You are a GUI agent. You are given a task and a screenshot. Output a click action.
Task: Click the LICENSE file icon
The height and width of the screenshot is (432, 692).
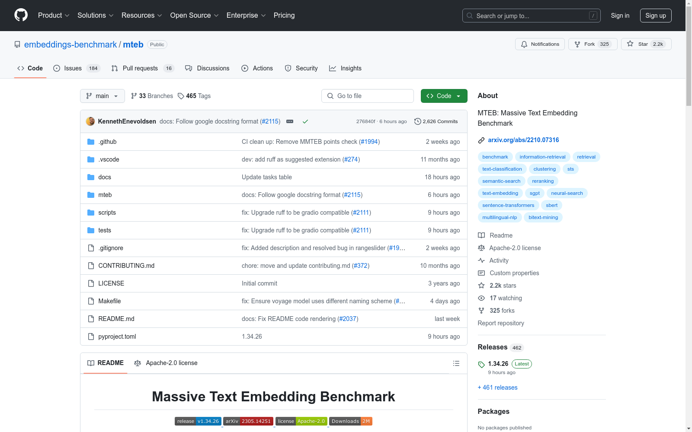pyautogui.click(x=91, y=283)
